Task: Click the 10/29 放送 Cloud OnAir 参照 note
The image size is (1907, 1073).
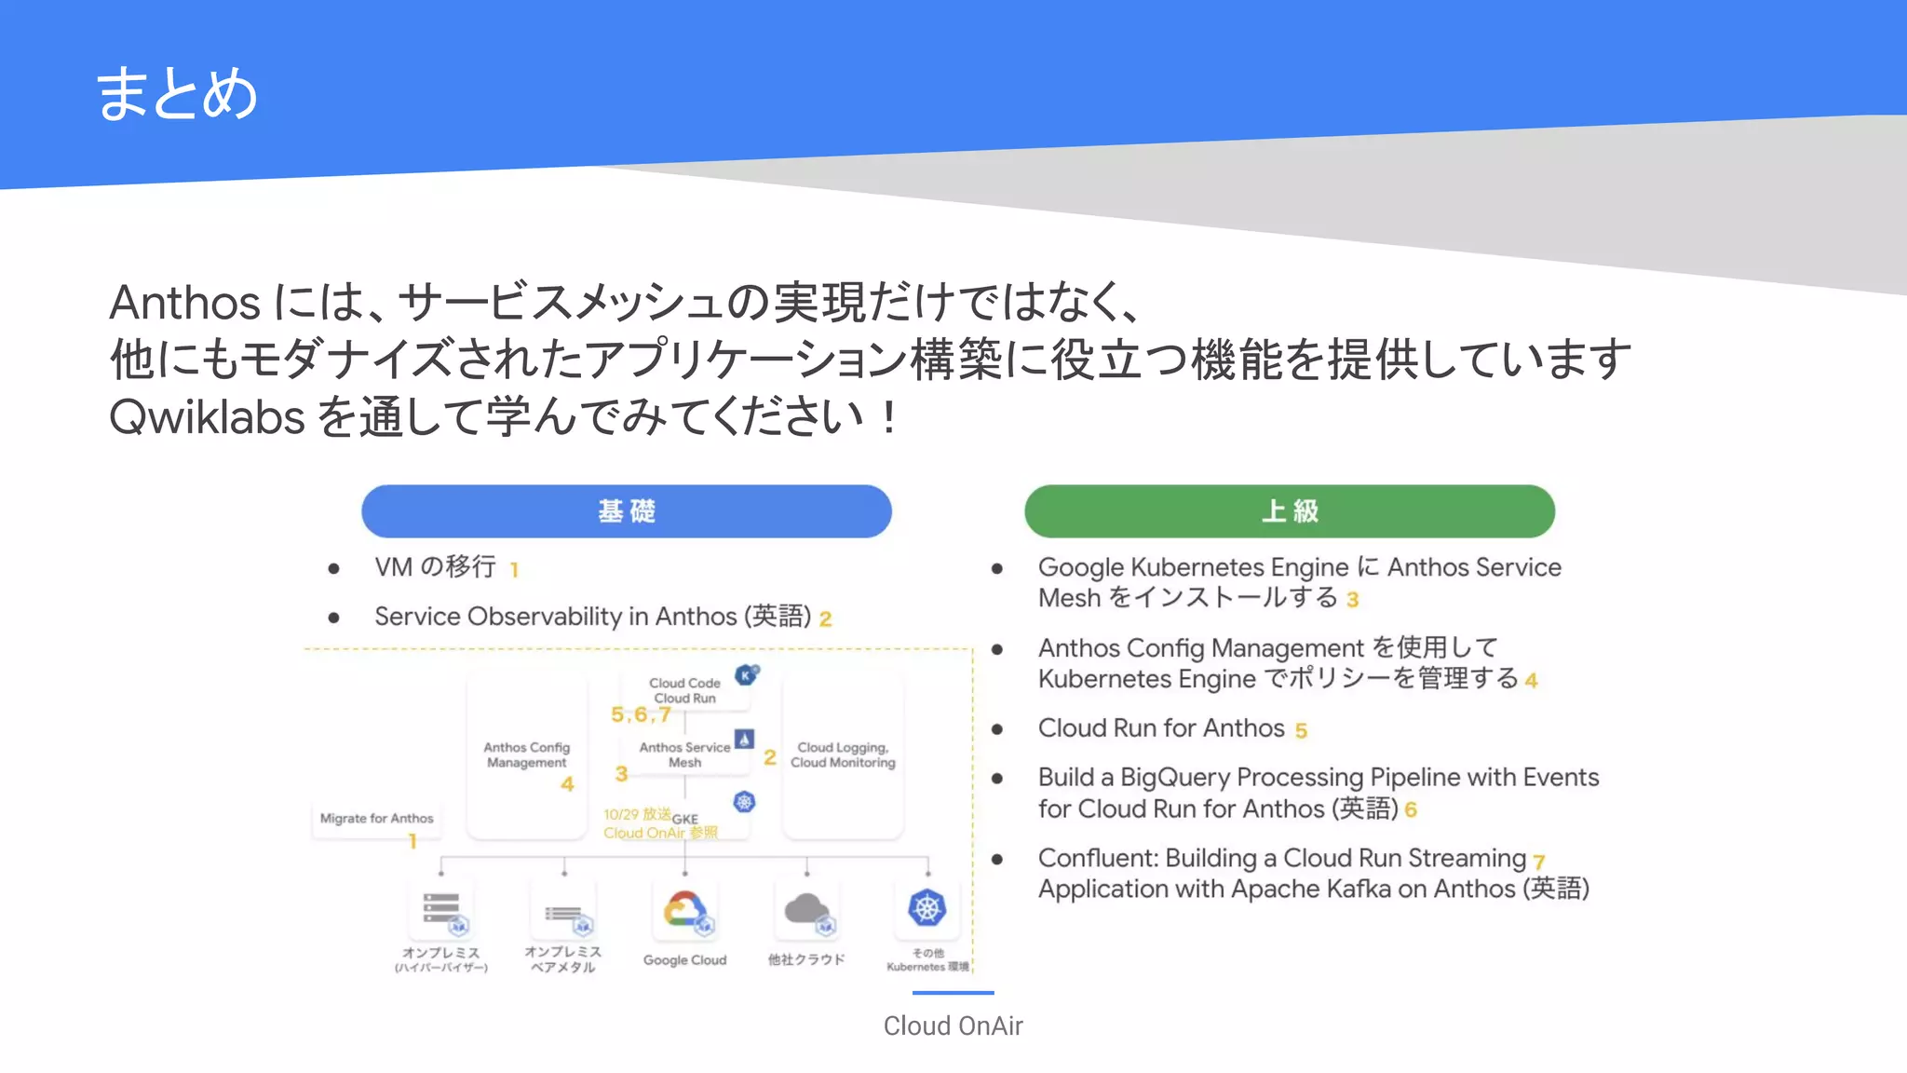Action: click(x=660, y=823)
